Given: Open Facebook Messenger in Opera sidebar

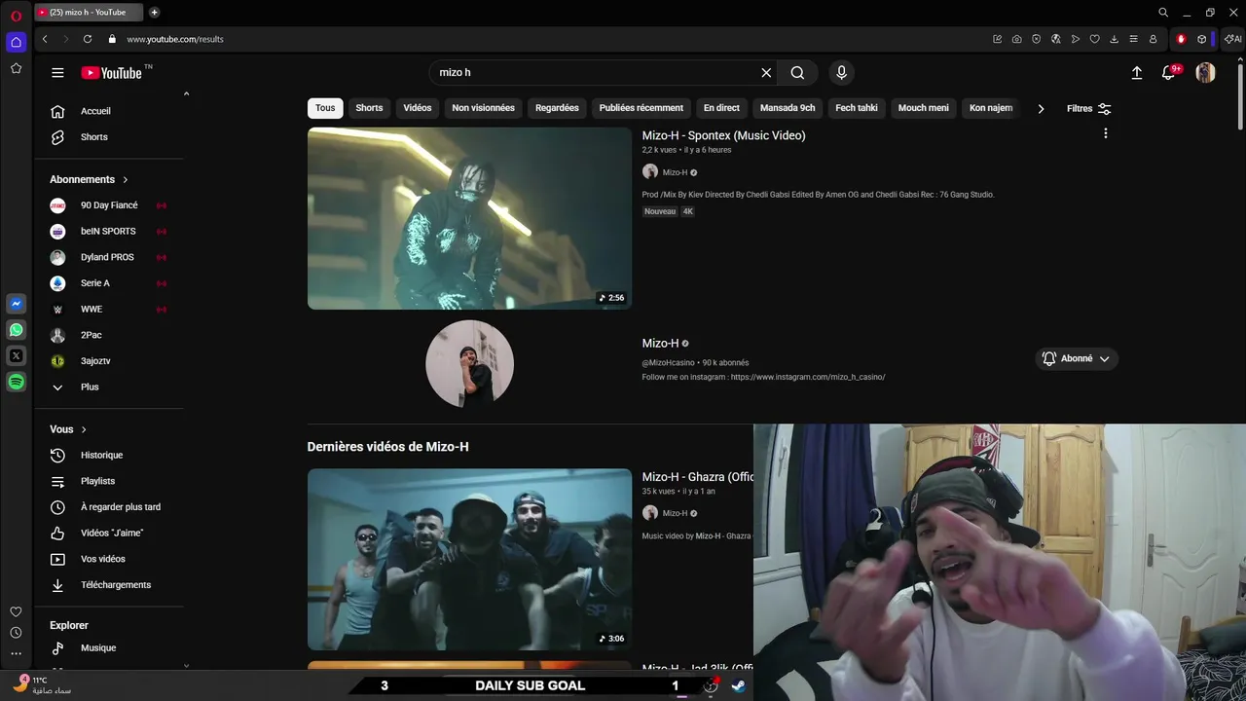Looking at the screenshot, I should pyautogui.click(x=16, y=304).
